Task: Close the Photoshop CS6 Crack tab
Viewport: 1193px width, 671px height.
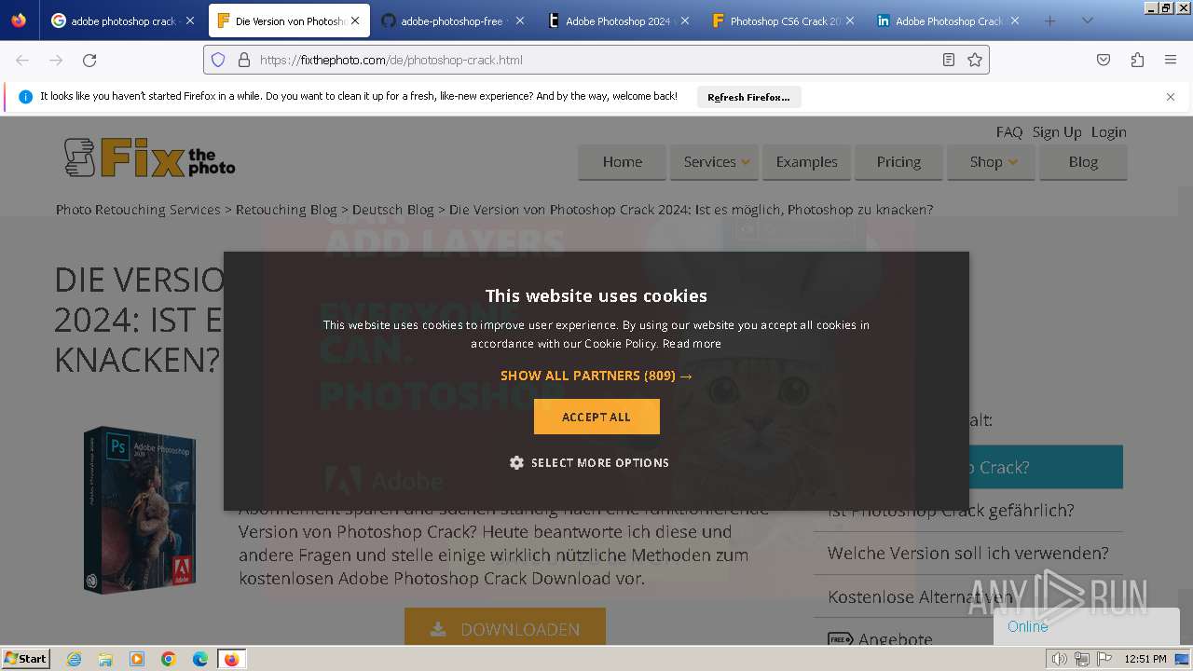Action: tap(850, 21)
